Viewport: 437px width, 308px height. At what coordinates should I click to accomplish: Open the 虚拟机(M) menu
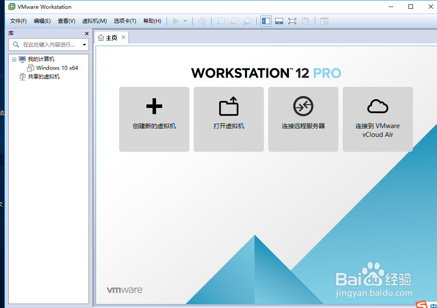(95, 21)
